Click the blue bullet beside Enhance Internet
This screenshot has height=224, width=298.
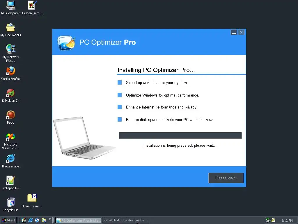[x=120, y=107]
